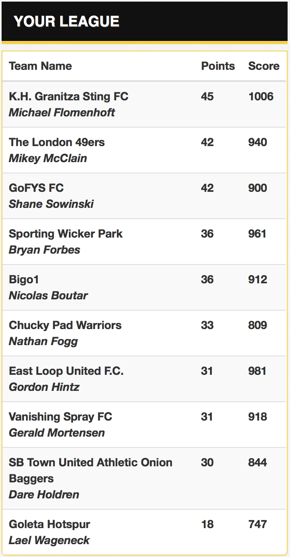This screenshot has width=290, height=557.
Task: Click manager name Lael Wageneck
Action: point(49,541)
